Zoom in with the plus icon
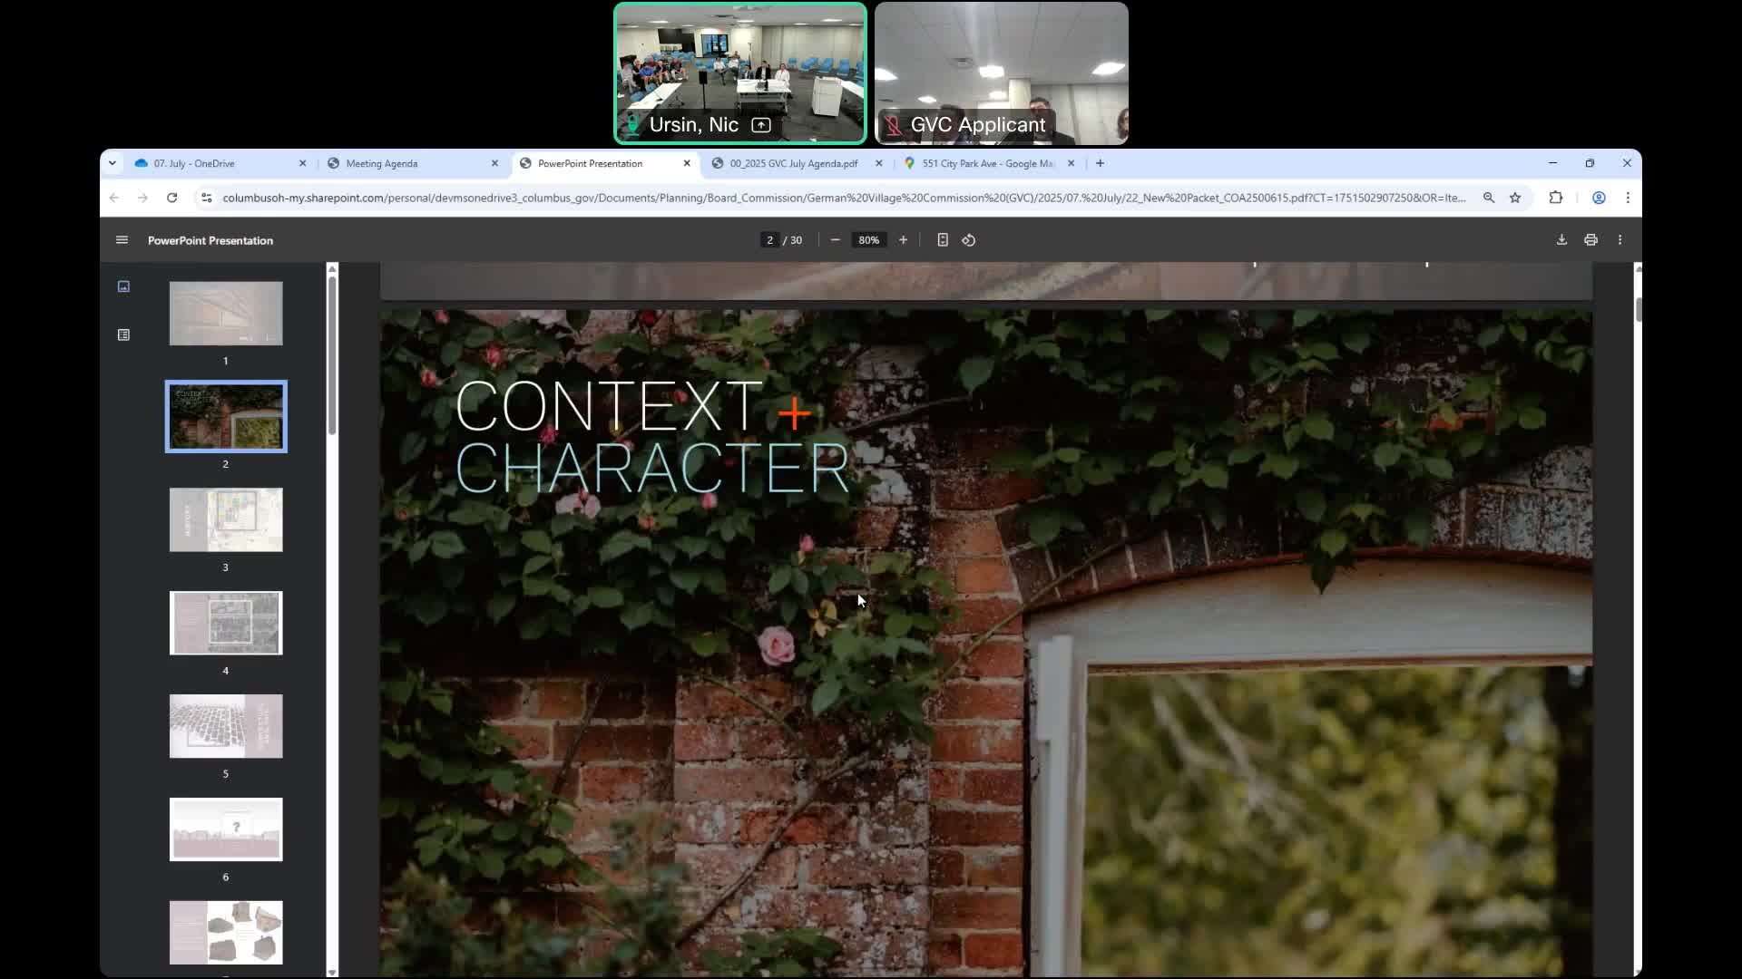The width and height of the screenshot is (1742, 979). click(x=903, y=240)
